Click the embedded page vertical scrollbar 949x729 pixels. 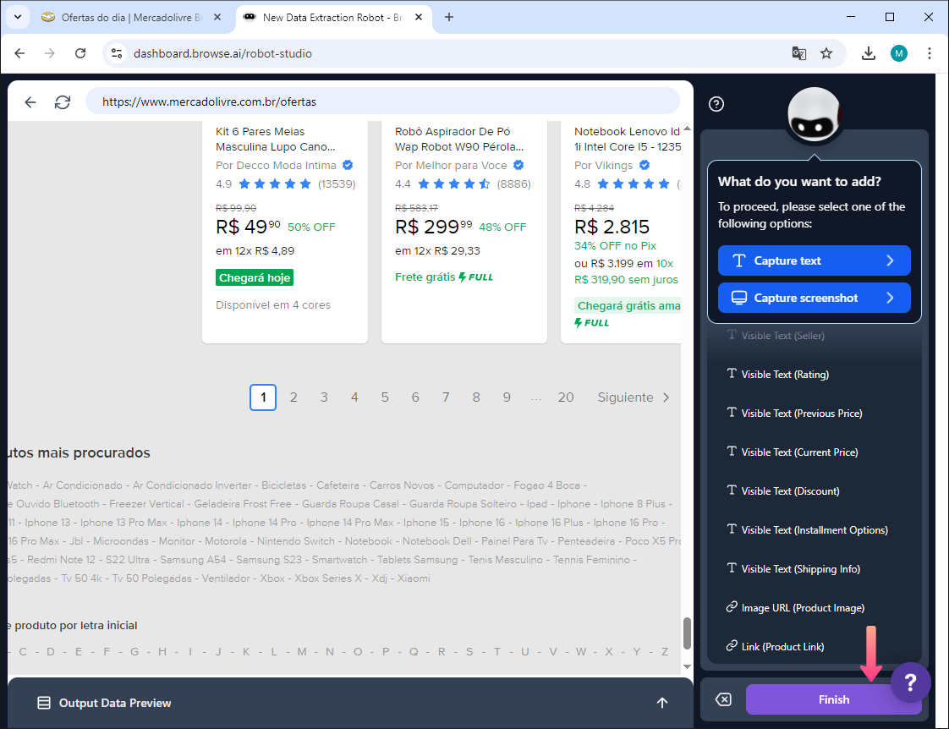tap(687, 632)
